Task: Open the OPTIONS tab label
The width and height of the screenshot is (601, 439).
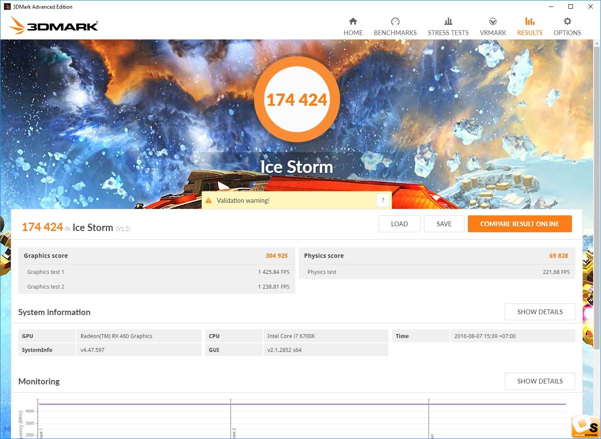Action: pyautogui.click(x=567, y=33)
